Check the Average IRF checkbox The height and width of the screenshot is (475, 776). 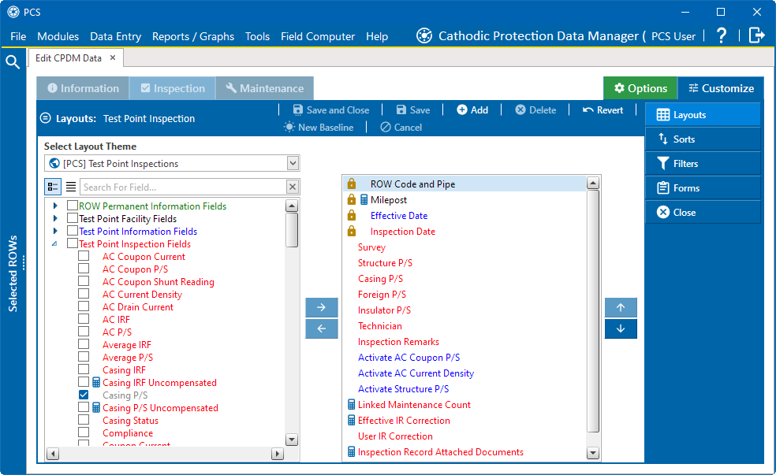(x=84, y=344)
